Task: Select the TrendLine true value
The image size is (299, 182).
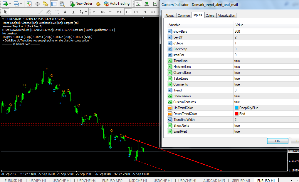Action: pos(266,61)
